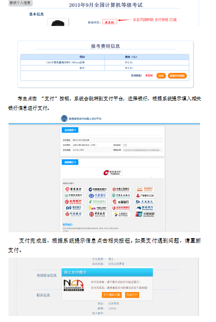Click the 完成支付 button
Image resolution: width=216 pixels, height=322 pixels.
coord(132,295)
